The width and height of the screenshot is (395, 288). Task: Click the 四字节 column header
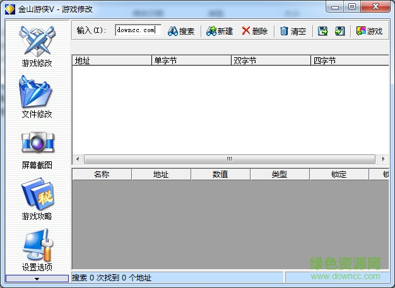[x=349, y=60]
